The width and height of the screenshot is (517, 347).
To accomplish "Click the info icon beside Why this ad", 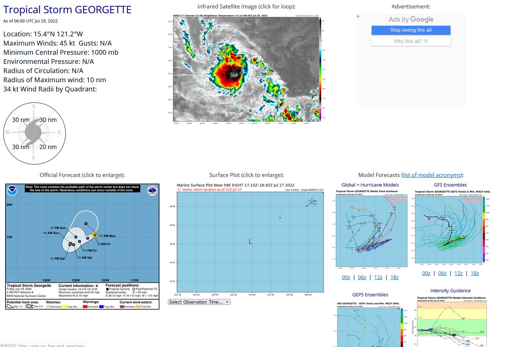I will 426,41.
